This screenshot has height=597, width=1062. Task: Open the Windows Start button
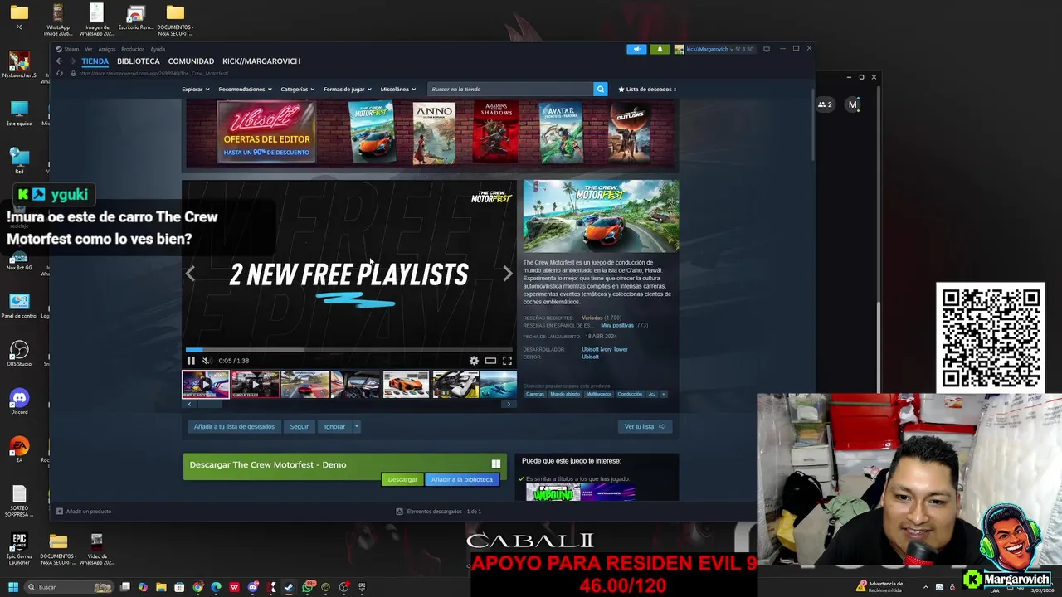pos(13,587)
